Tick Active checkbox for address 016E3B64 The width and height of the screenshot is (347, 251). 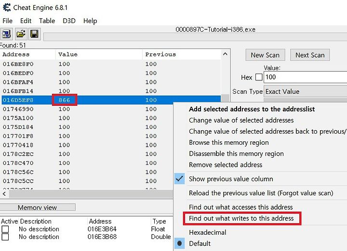5,229
